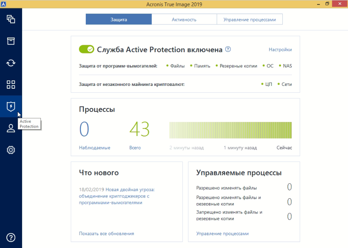This screenshot has height=248, width=348.
Task: Click the Acronis app logo in title bar
Action: tap(3, 4)
